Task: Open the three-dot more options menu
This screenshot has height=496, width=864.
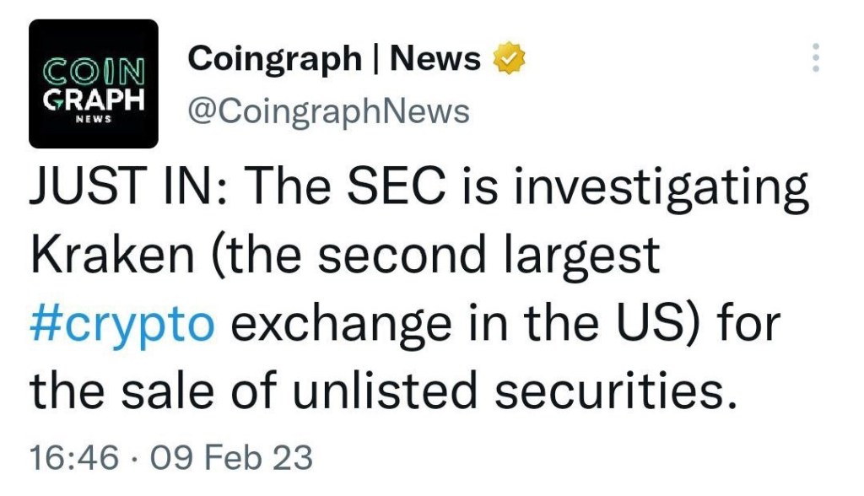Action: click(x=816, y=57)
